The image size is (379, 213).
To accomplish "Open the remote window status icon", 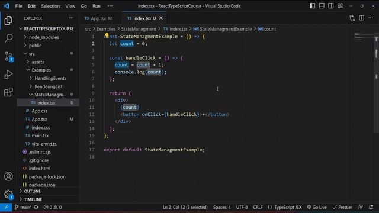I will (x=6, y=207).
